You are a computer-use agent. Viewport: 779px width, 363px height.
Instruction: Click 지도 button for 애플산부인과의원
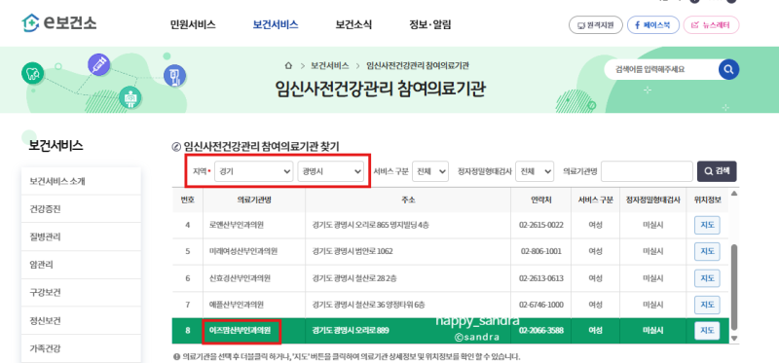pyautogui.click(x=707, y=305)
